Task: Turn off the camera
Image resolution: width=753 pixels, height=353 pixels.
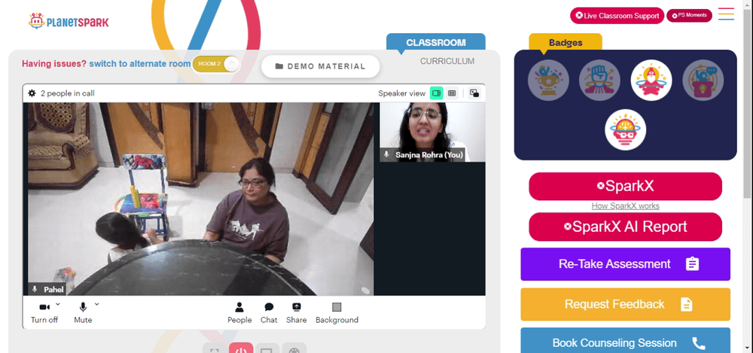Action: (44, 312)
